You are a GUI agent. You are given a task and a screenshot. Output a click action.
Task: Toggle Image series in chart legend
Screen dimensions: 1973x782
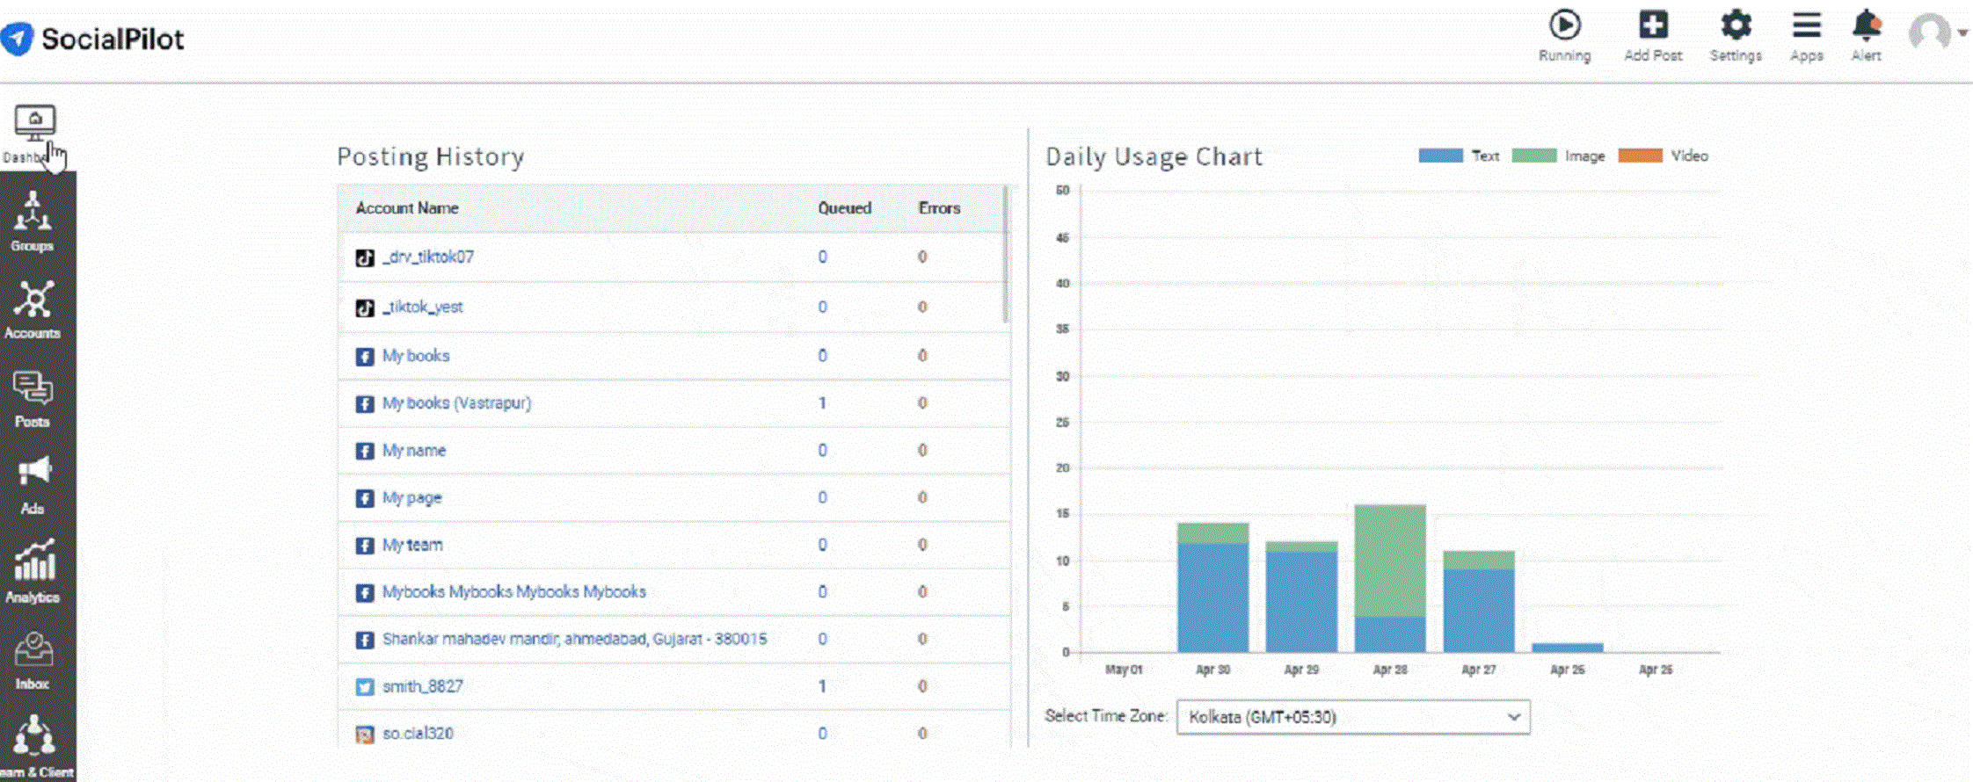(x=1557, y=156)
